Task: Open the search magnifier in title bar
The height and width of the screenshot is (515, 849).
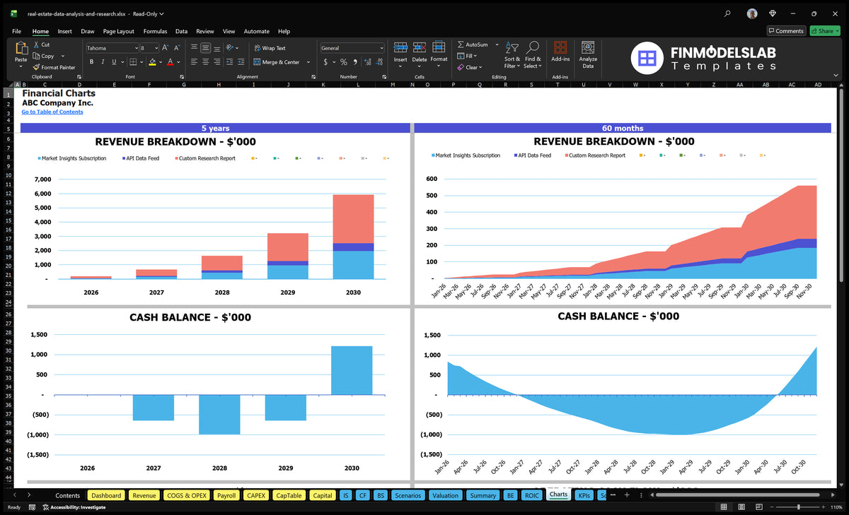Action: (728, 13)
